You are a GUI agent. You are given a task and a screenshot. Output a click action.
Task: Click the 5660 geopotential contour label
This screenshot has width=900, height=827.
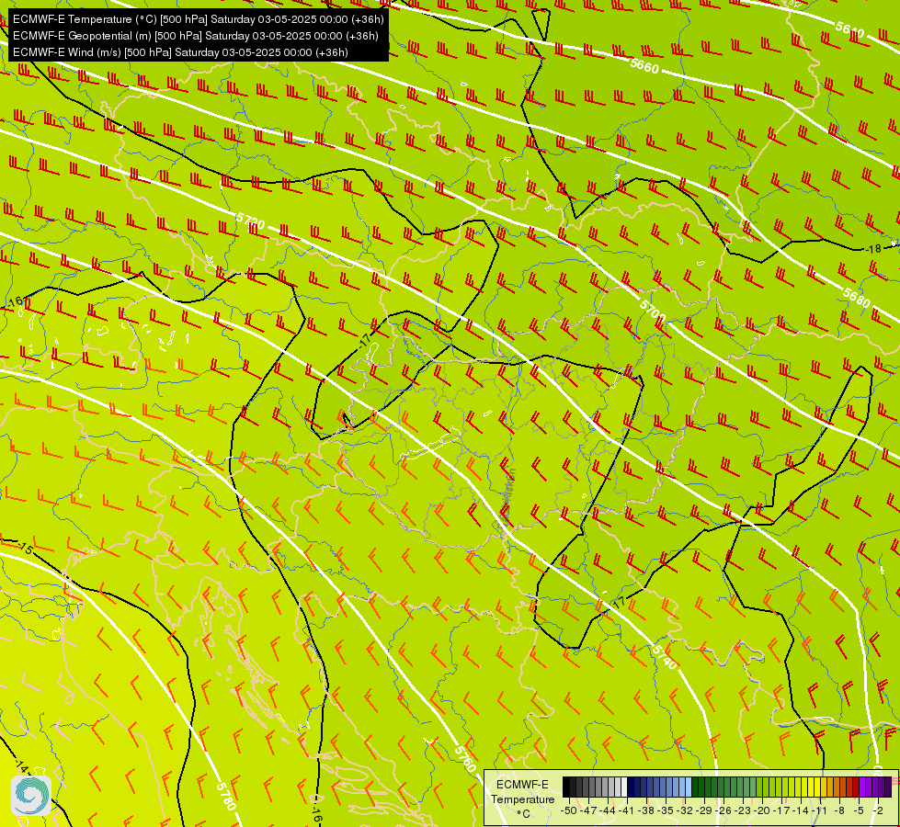coord(644,66)
